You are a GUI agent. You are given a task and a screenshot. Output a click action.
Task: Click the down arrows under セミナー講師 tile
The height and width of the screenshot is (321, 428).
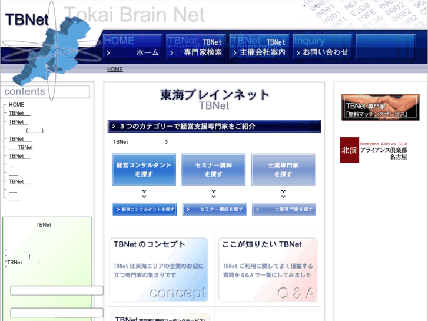[214, 194]
